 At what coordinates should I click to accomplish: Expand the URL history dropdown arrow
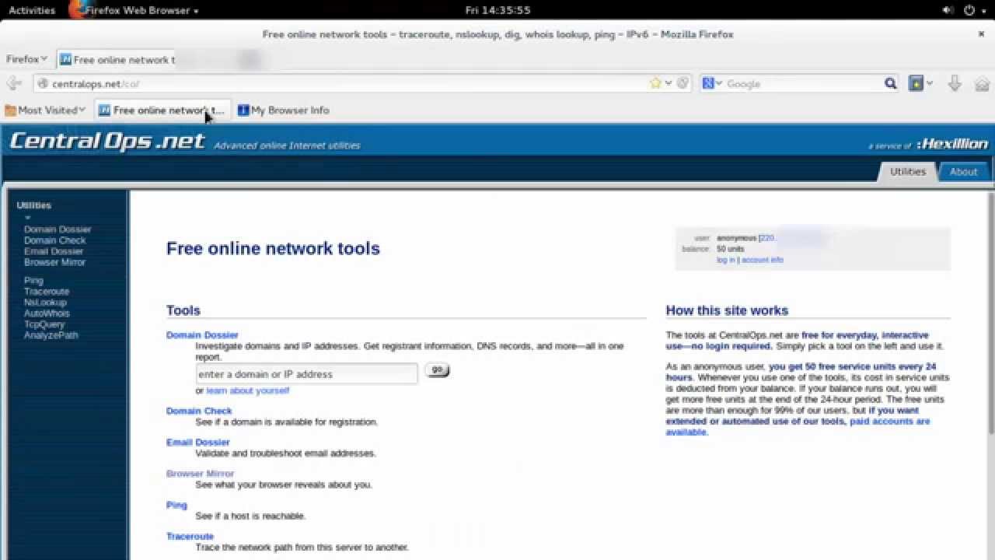pos(668,83)
